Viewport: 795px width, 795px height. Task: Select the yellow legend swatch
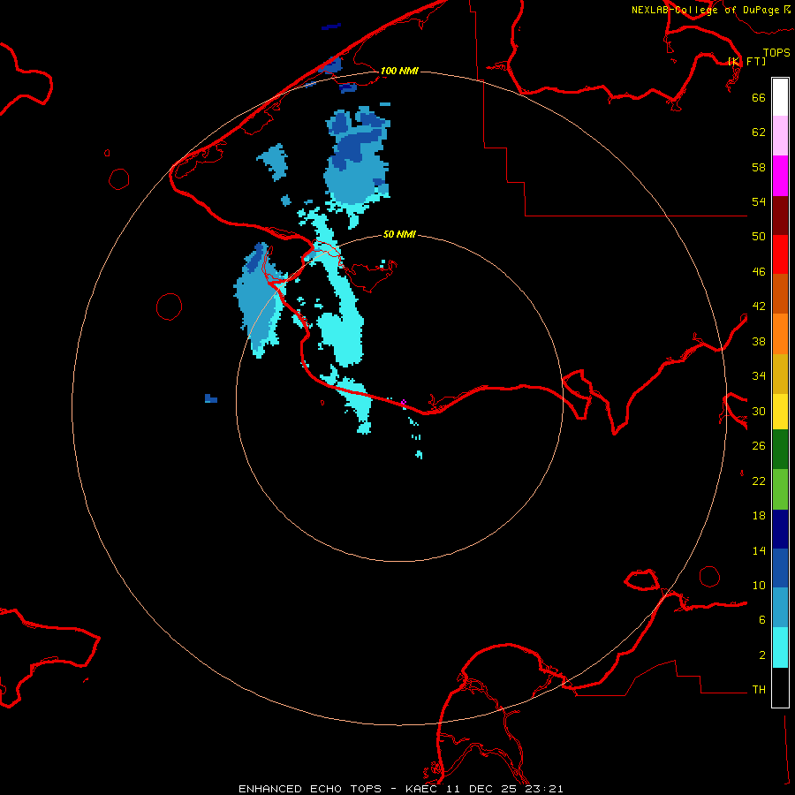[x=780, y=412]
